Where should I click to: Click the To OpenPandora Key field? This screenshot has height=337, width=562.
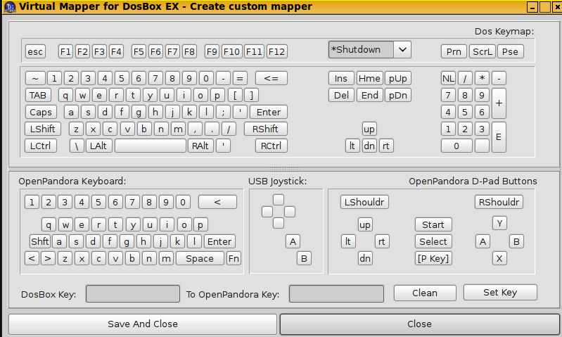(336, 293)
